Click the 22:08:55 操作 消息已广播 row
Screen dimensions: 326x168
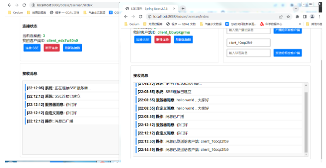(219, 117)
